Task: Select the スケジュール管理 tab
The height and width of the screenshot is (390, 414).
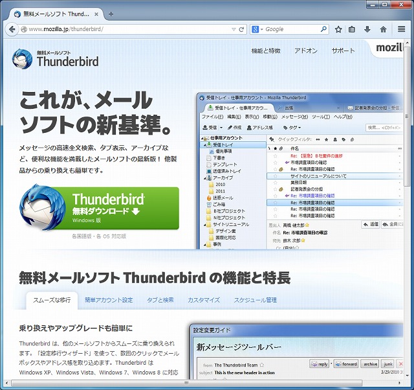Action: pyautogui.click(x=255, y=301)
